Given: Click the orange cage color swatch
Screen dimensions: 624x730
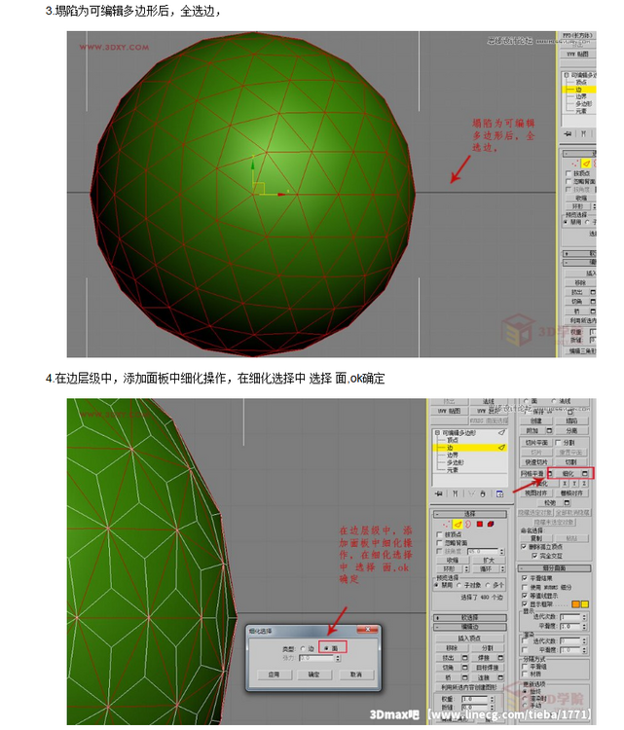Looking at the screenshot, I should point(574,603).
